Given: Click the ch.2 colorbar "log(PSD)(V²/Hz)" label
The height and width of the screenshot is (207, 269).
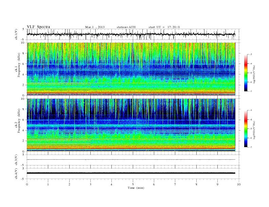Looking at the screenshot, I should pos(254,130).
